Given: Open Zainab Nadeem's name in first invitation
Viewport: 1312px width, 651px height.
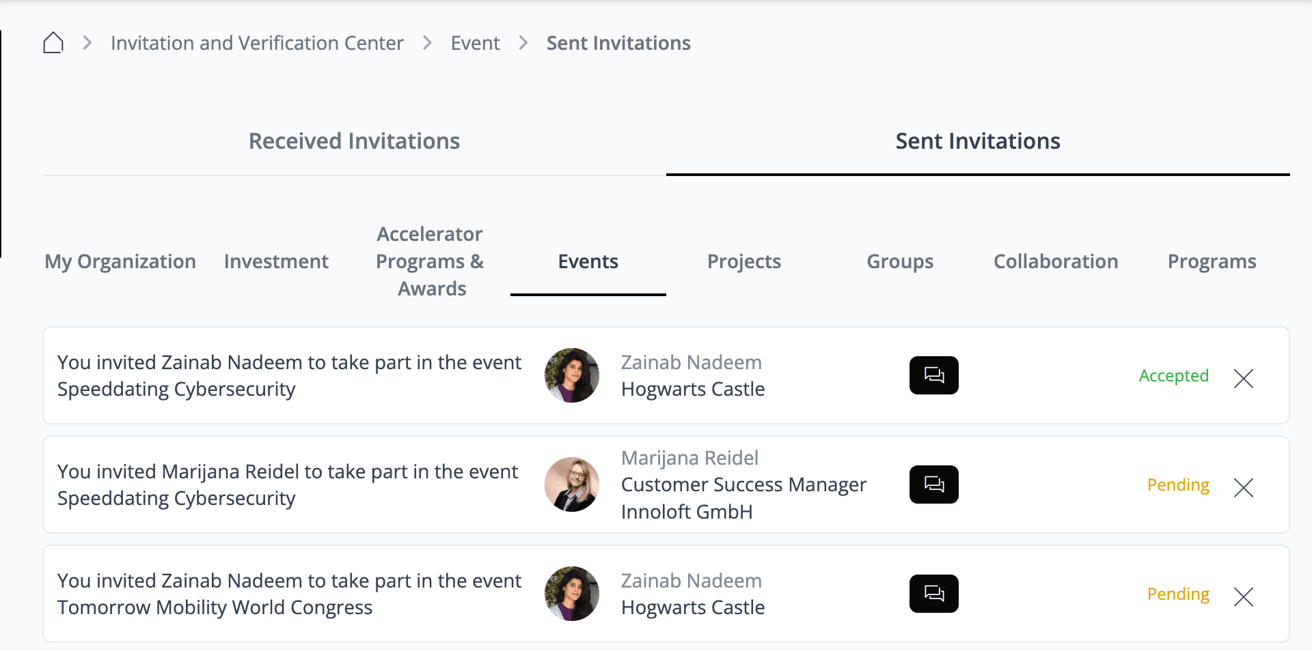Looking at the screenshot, I should 691,362.
